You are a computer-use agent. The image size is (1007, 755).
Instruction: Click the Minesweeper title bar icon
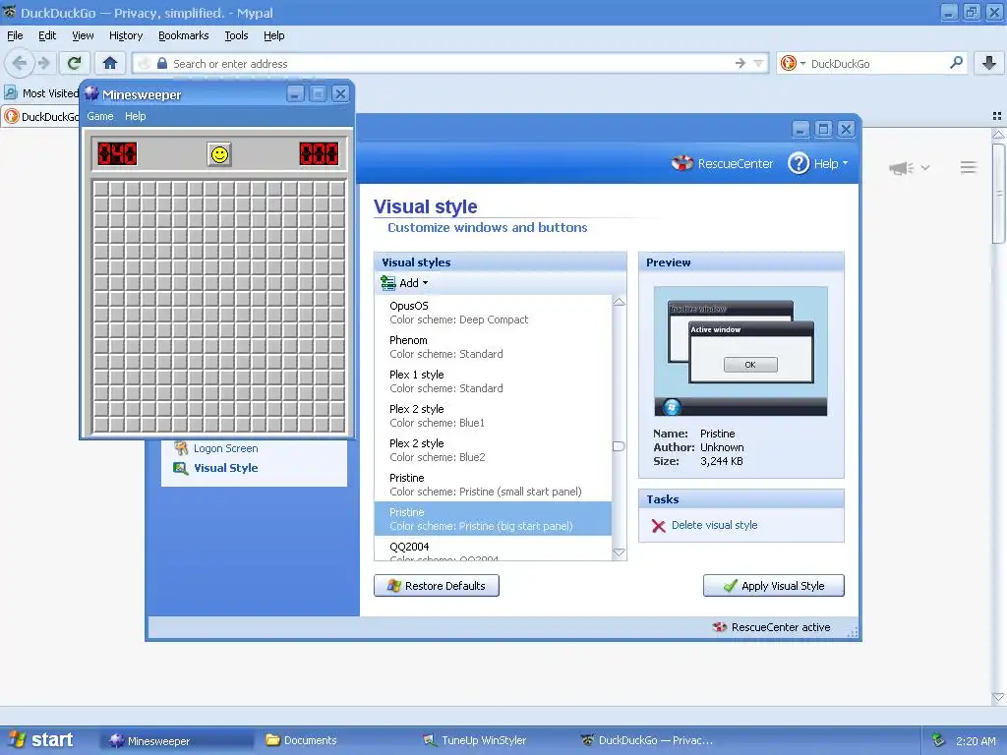coord(91,93)
